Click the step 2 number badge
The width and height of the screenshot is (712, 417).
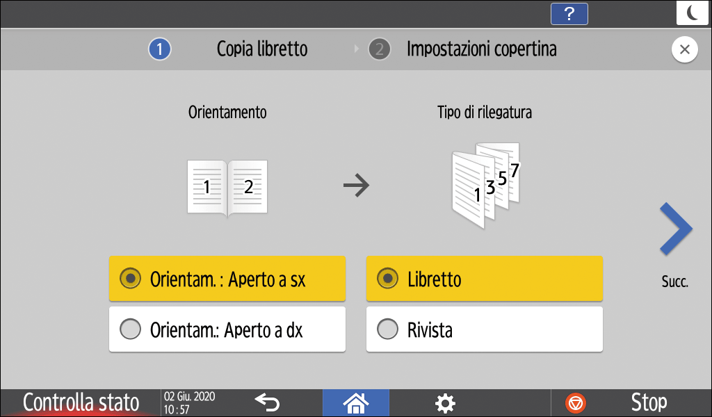(379, 49)
